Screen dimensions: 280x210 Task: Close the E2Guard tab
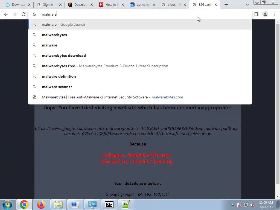216,5
